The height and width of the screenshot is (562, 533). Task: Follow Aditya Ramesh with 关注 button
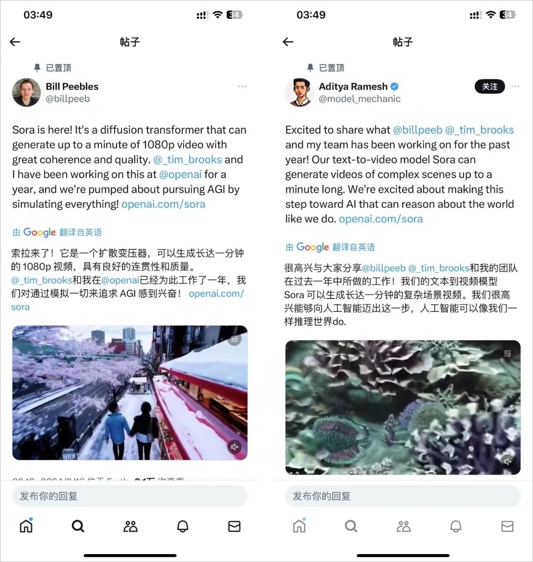[490, 86]
